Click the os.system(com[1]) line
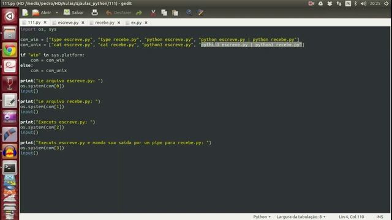The width and height of the screenshot is (392, 220). [42, 107]
